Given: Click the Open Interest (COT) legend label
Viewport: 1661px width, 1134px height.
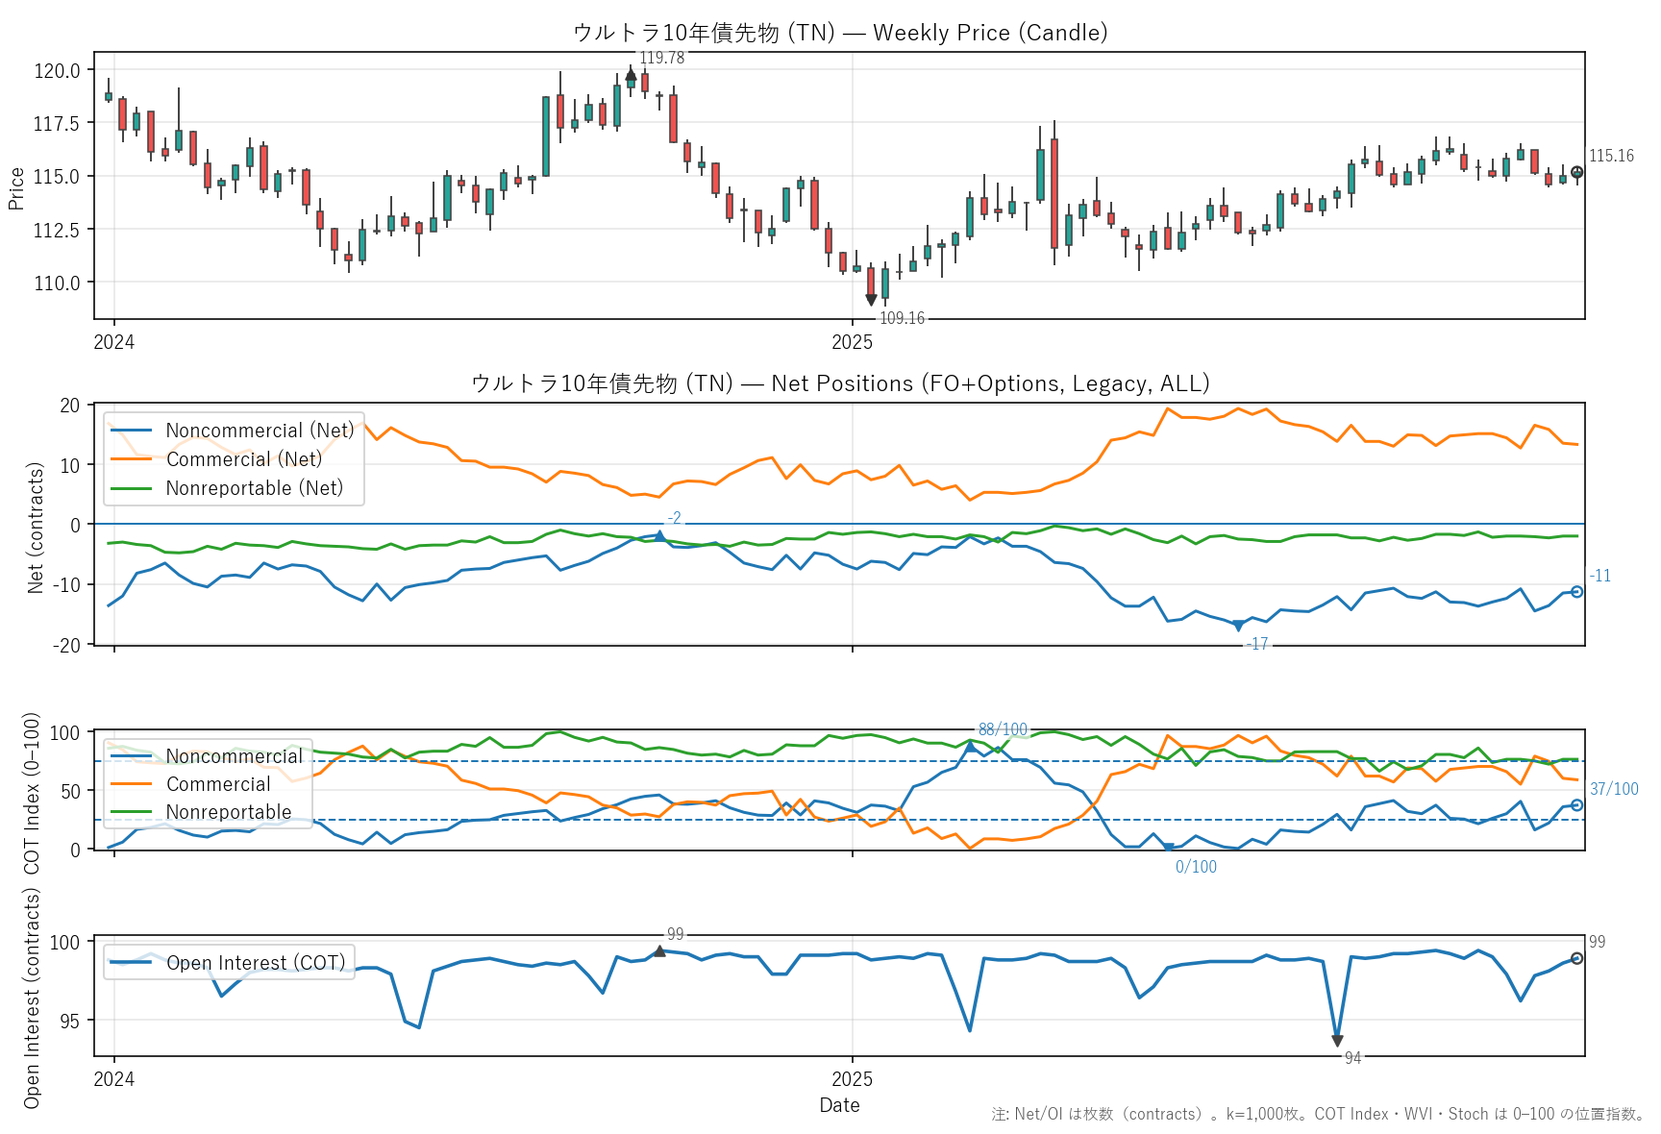Looking at the screenshot, I should point(256,963).
